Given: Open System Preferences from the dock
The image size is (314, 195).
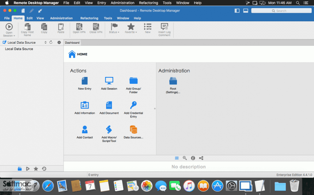Looking at the screenshot, I should [231, 186].
